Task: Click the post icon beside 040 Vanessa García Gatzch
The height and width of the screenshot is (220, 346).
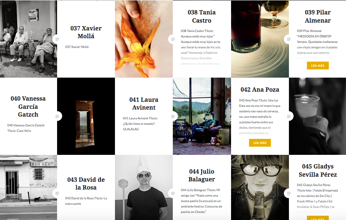Action: click(x=57, y=116)
